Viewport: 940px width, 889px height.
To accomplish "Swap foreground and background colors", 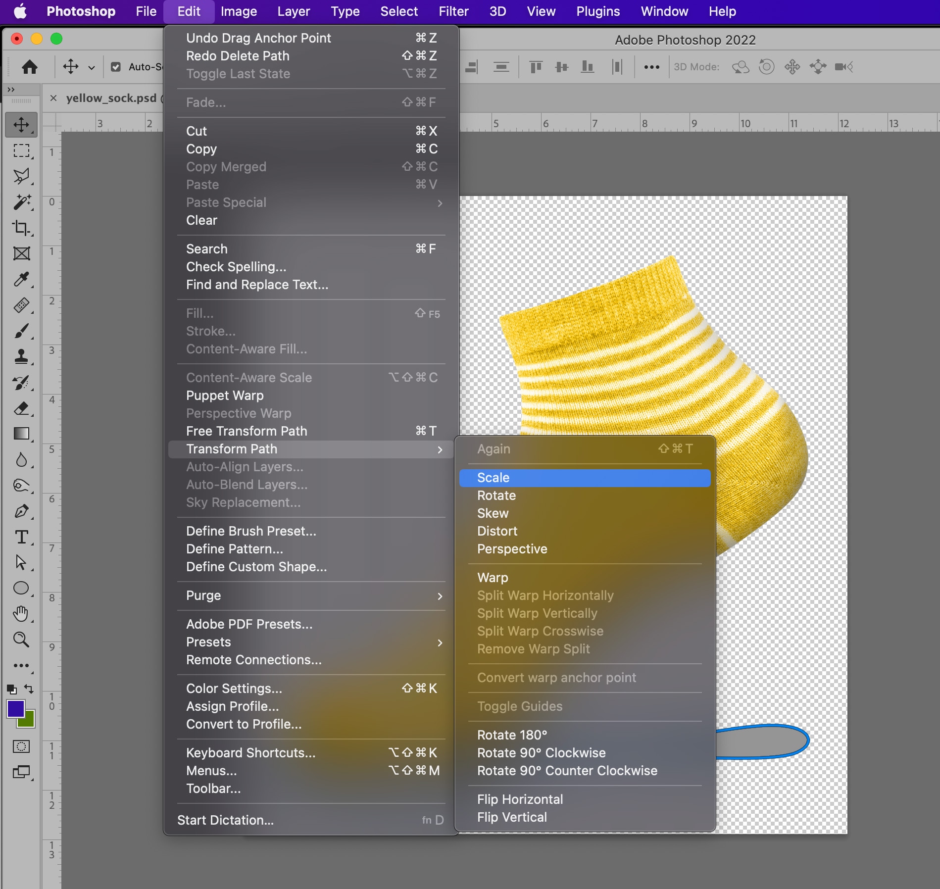I will coord(29,689).
